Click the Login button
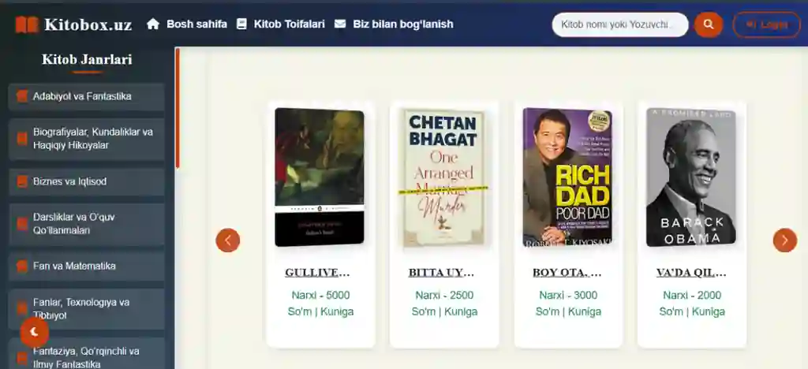Image resolution: width=808 pixels, height=369 pixels. 767,24
